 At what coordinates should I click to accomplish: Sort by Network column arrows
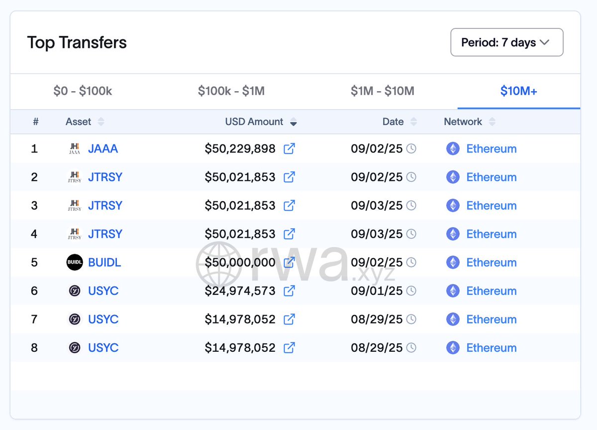coord(492,122)
